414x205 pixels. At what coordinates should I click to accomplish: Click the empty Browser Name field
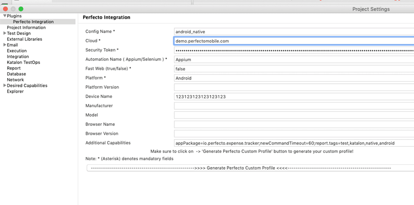click(x=294, y=124)
